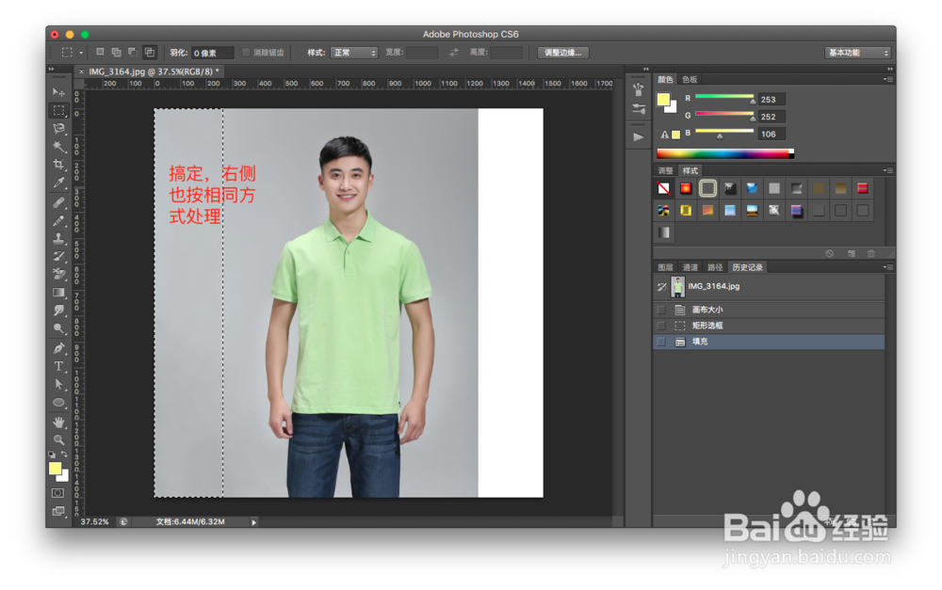Screen dimensions: 942x590
Task: Reset default foreground and background colors
Action: click(52, 454)
